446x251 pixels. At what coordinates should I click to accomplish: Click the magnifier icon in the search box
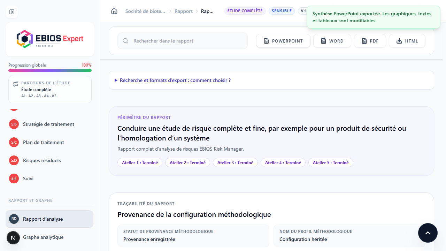pos(125,41)
